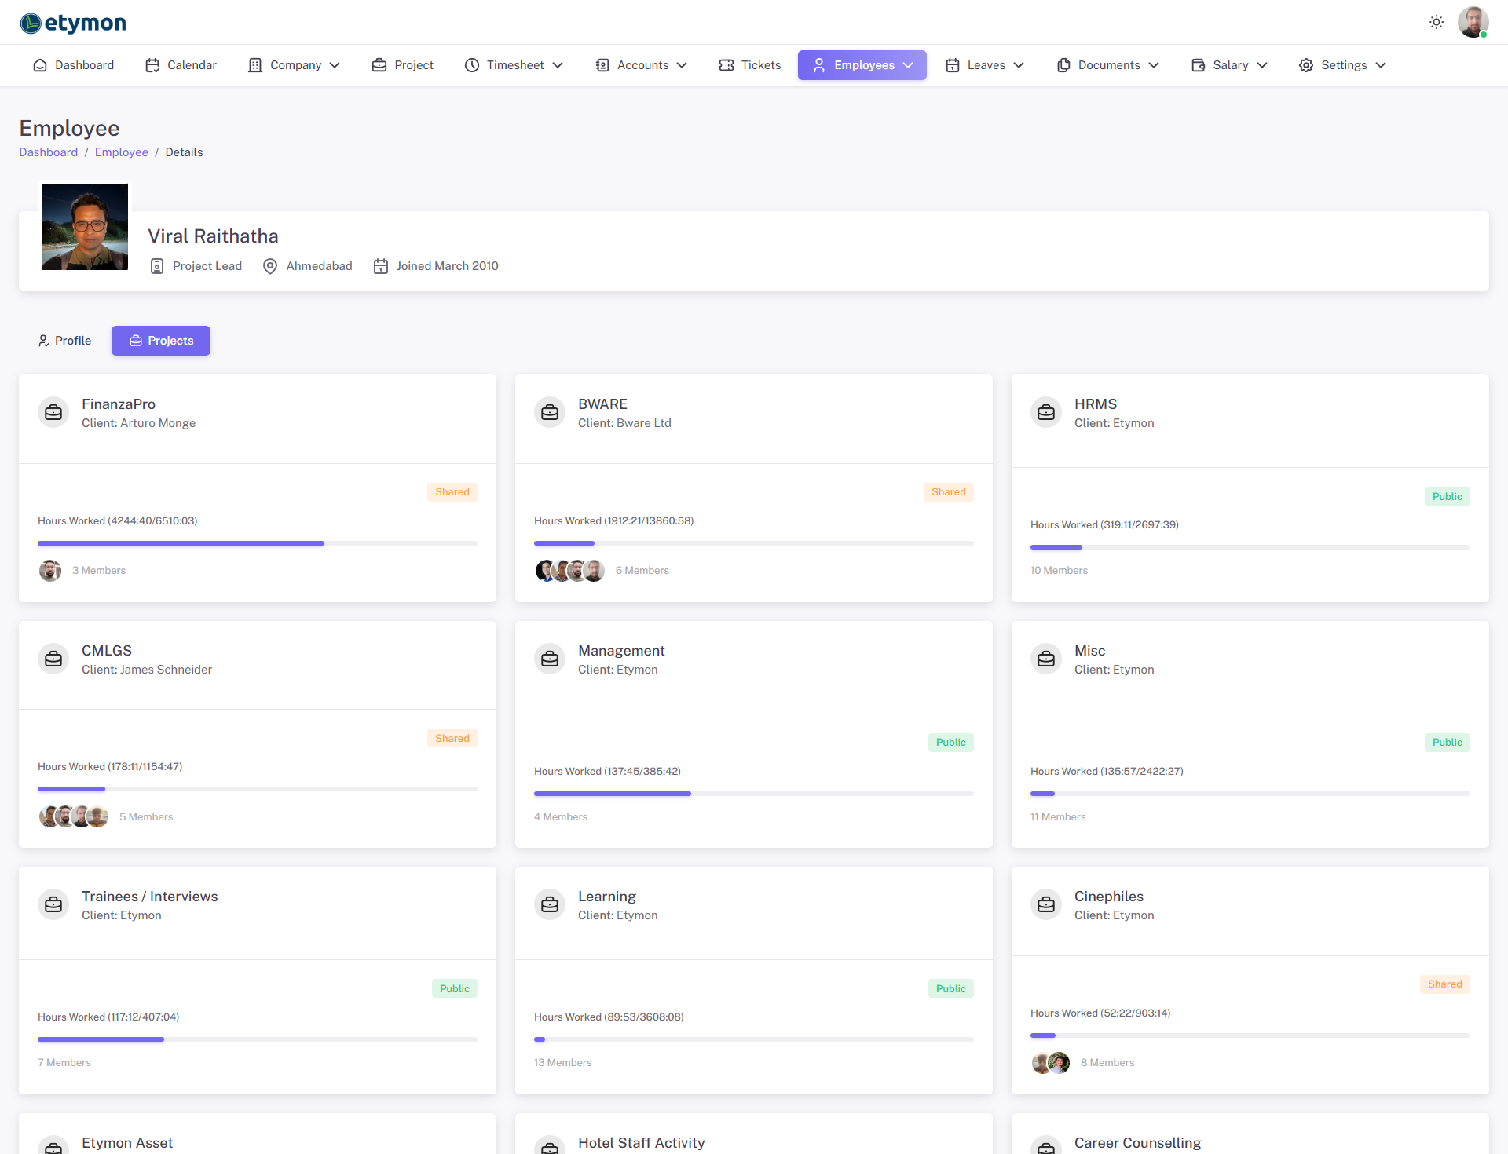Click the etymon logo
Viewport: 1508px width, 1154px height.
73,23
